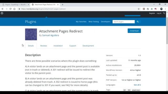
Task: Click the 301 tag
Action: pyautogui.click(x=124, y=90)
